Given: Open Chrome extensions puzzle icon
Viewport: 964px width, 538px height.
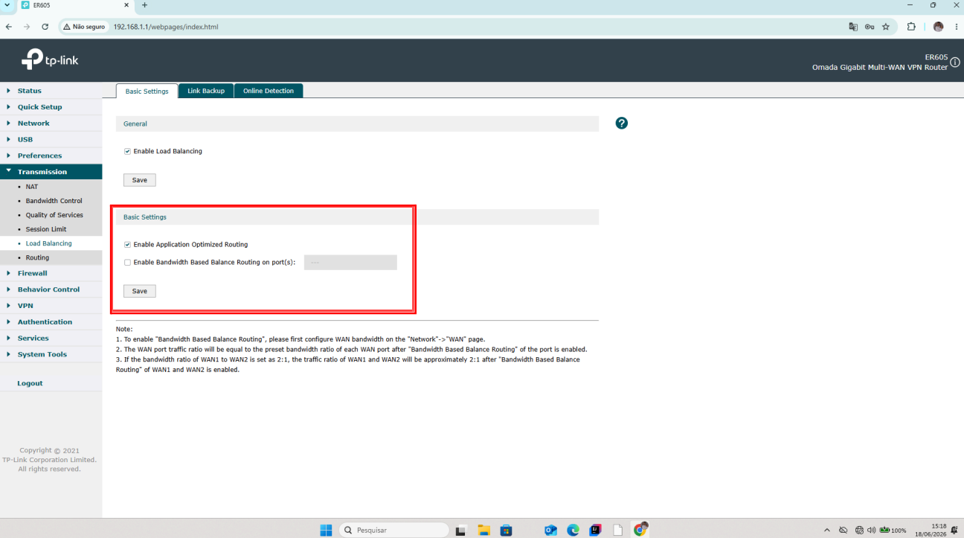Looking at the screenshot, I should coord(911,27).
